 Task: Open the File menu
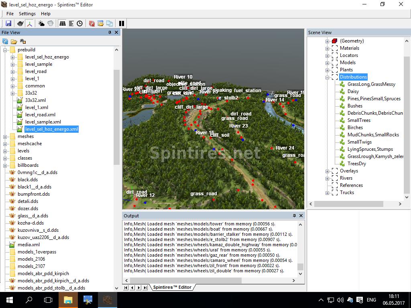(10, 14)
